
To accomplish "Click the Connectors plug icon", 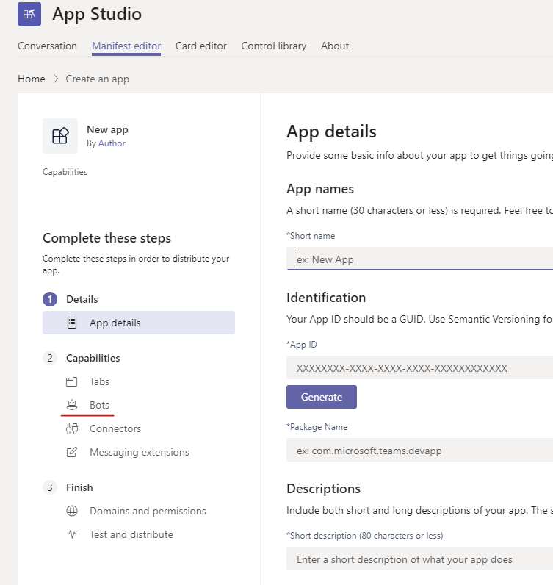I will click(x=72, y=428).
